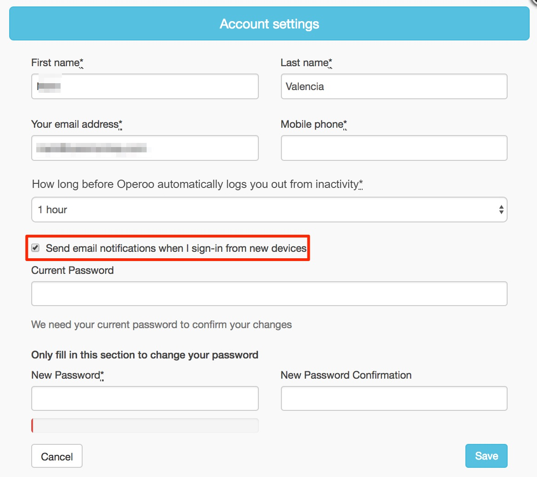Viewport: 537px width, 477px height.
Task: Click the First name input field
Action: click(x=145, y=86)
